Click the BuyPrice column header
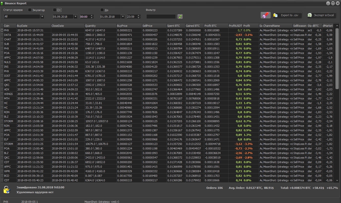Image resolution: width=341 pixels, height=203 pixels. (129, 26)
